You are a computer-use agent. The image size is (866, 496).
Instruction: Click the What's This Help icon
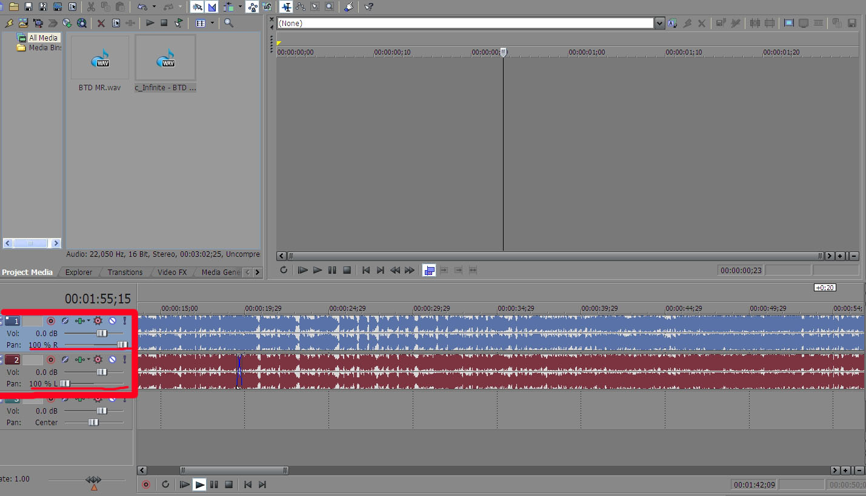pos(368,7)
